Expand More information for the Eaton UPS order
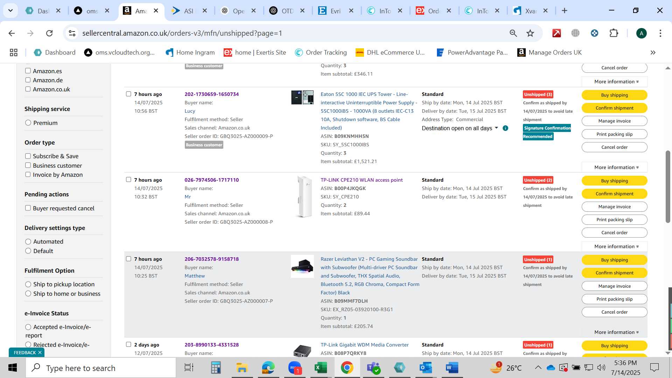 [615, 167]
